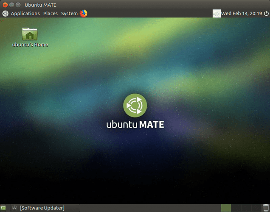Screen dimensions: 270x212
Task: Open the Trash applet in bottom panel
Action: pyautogui.click(x=266, y=208)
